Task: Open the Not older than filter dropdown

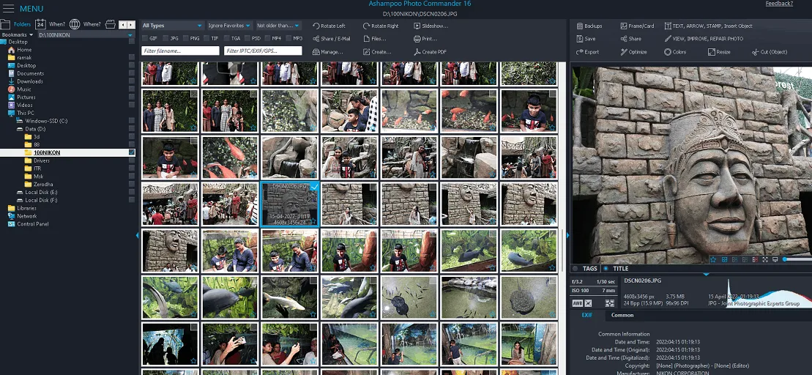Action: point(278,26)
